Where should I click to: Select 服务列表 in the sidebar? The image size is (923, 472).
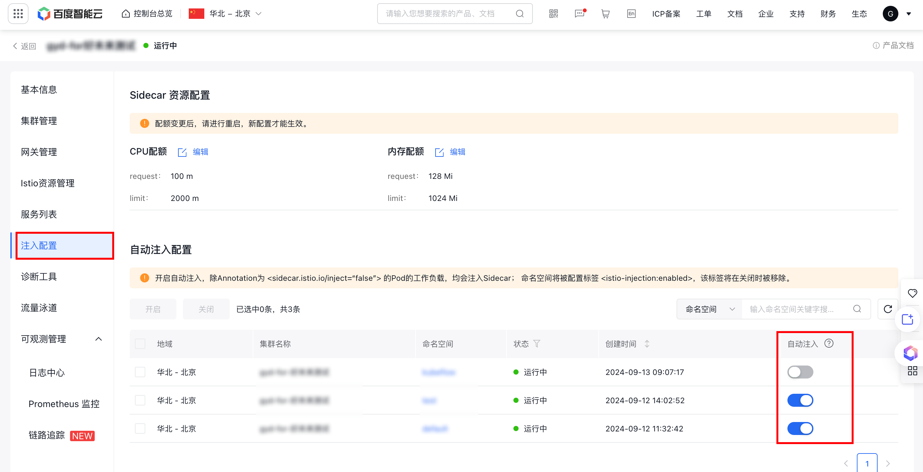39,215
